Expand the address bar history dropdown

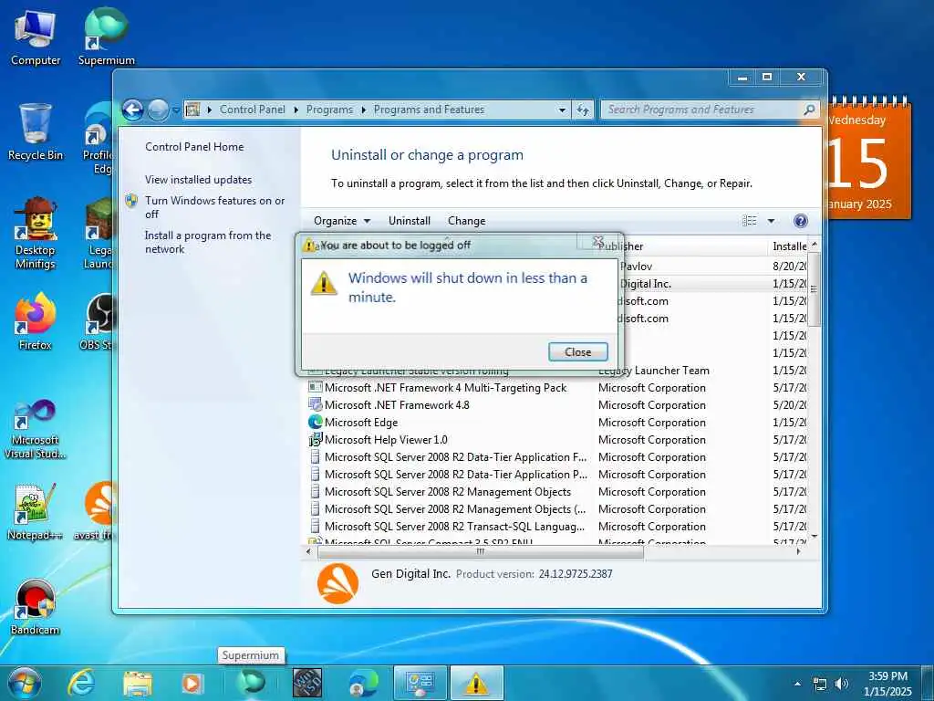click(x=562, y=110)
